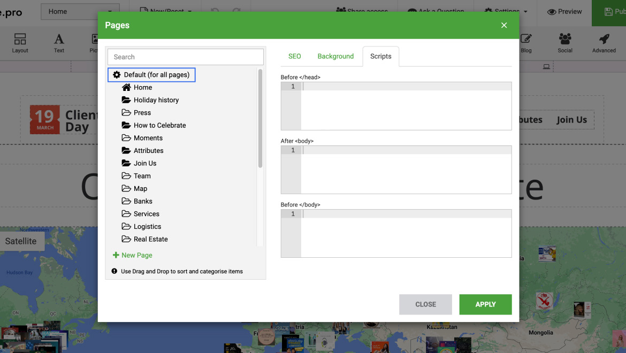
Task: Click inside the Before </head> code editor
Action: point(406,106)
